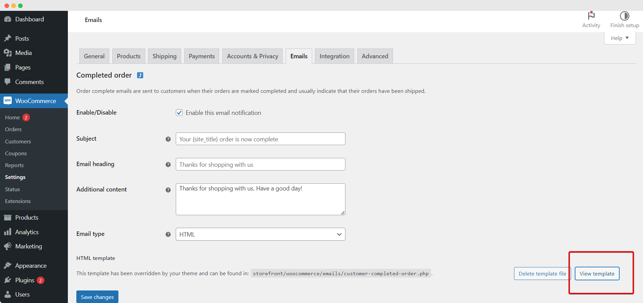Open Coupons submenu link
Image resolution: width=643 pixels, height=303 pixels.
[16, 153]
